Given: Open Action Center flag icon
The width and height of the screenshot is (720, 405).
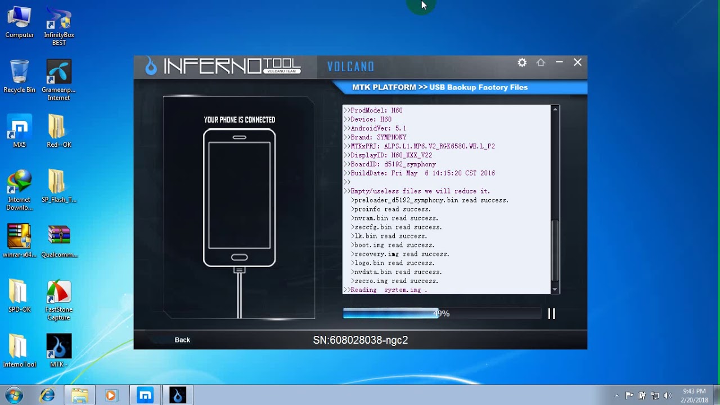Looking at the screenshot, I should click(629, 395).
